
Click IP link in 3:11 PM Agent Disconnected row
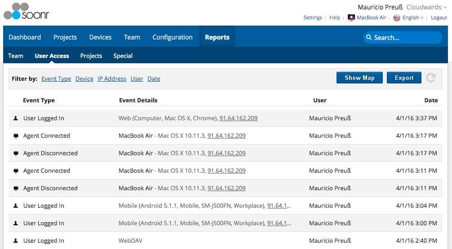pyautogui.click(x=226, y=188)
